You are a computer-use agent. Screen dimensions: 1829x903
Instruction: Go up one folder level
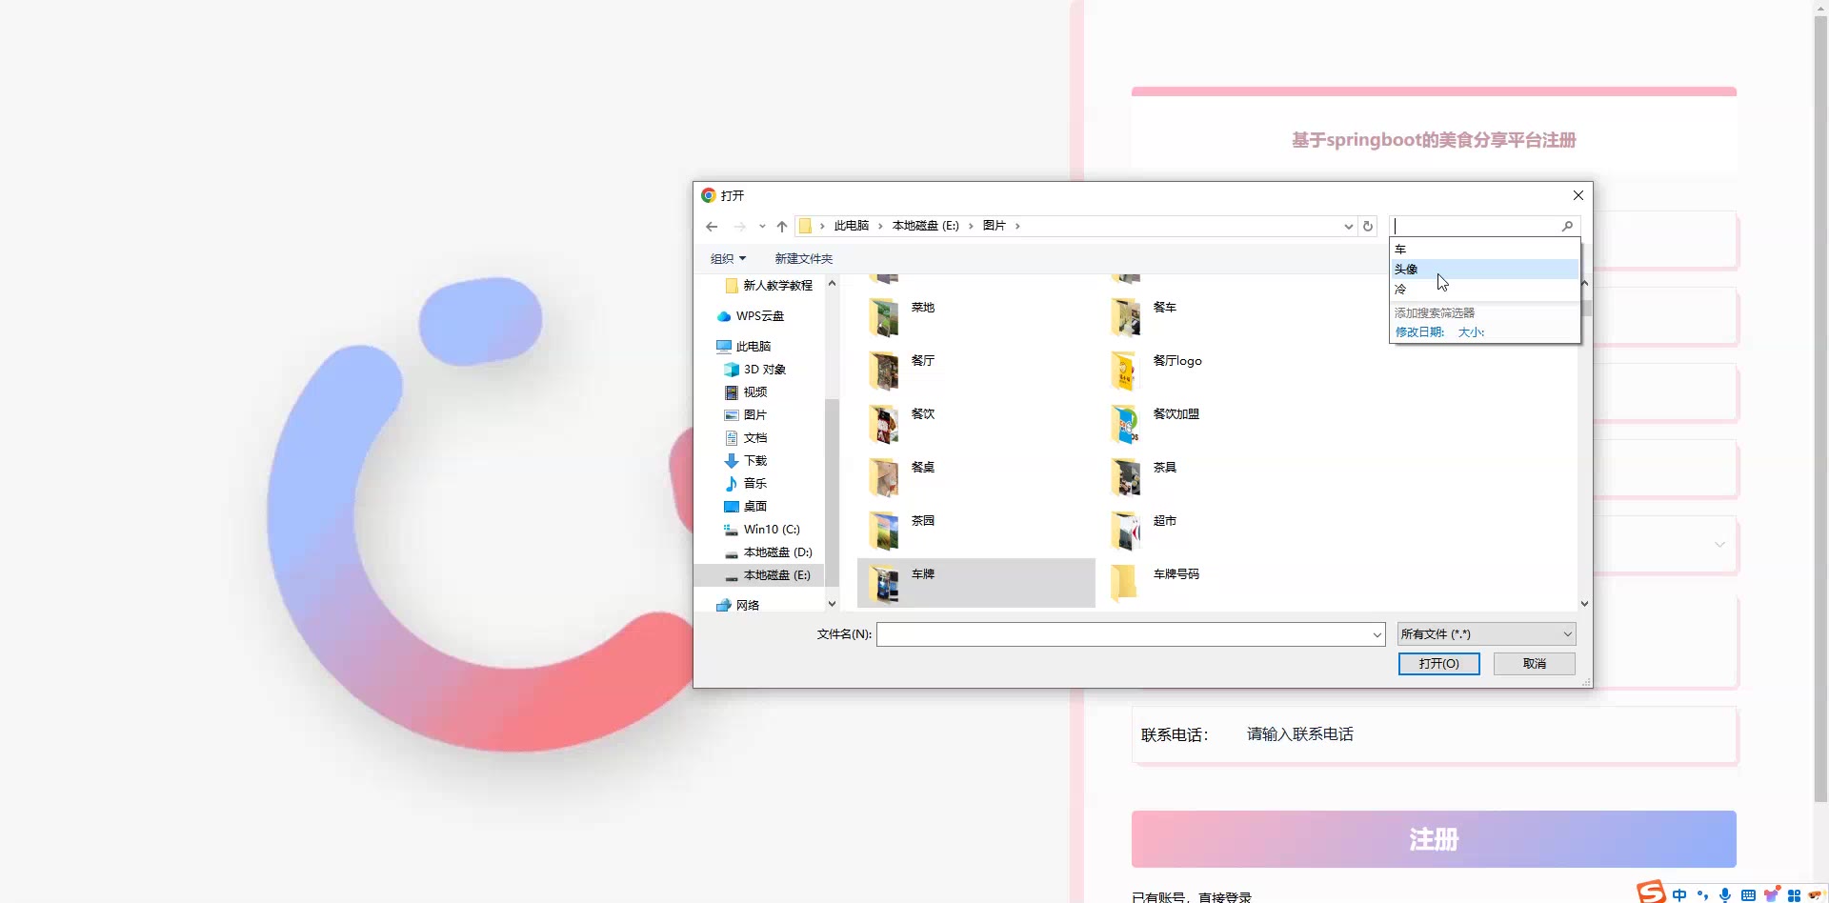pyautogui.click(x=782, y=227)
